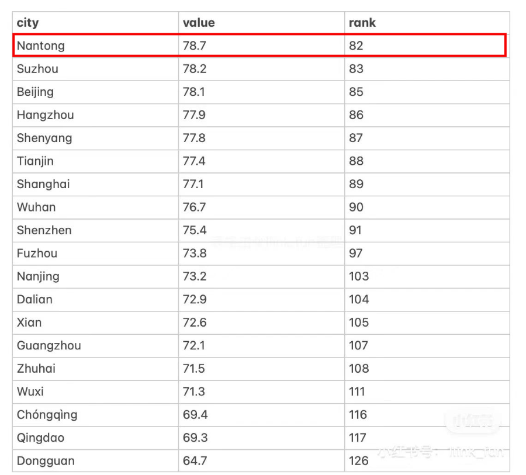
Task: Click the Beijing row city cell
Action: point(96,92)
